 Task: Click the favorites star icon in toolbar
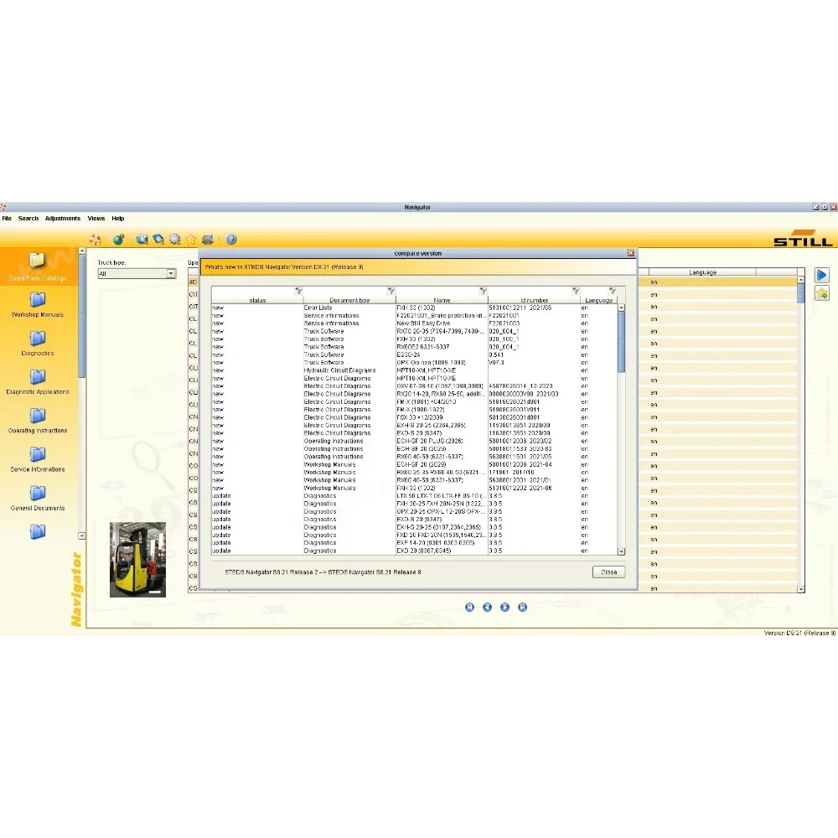click(191, 240)
